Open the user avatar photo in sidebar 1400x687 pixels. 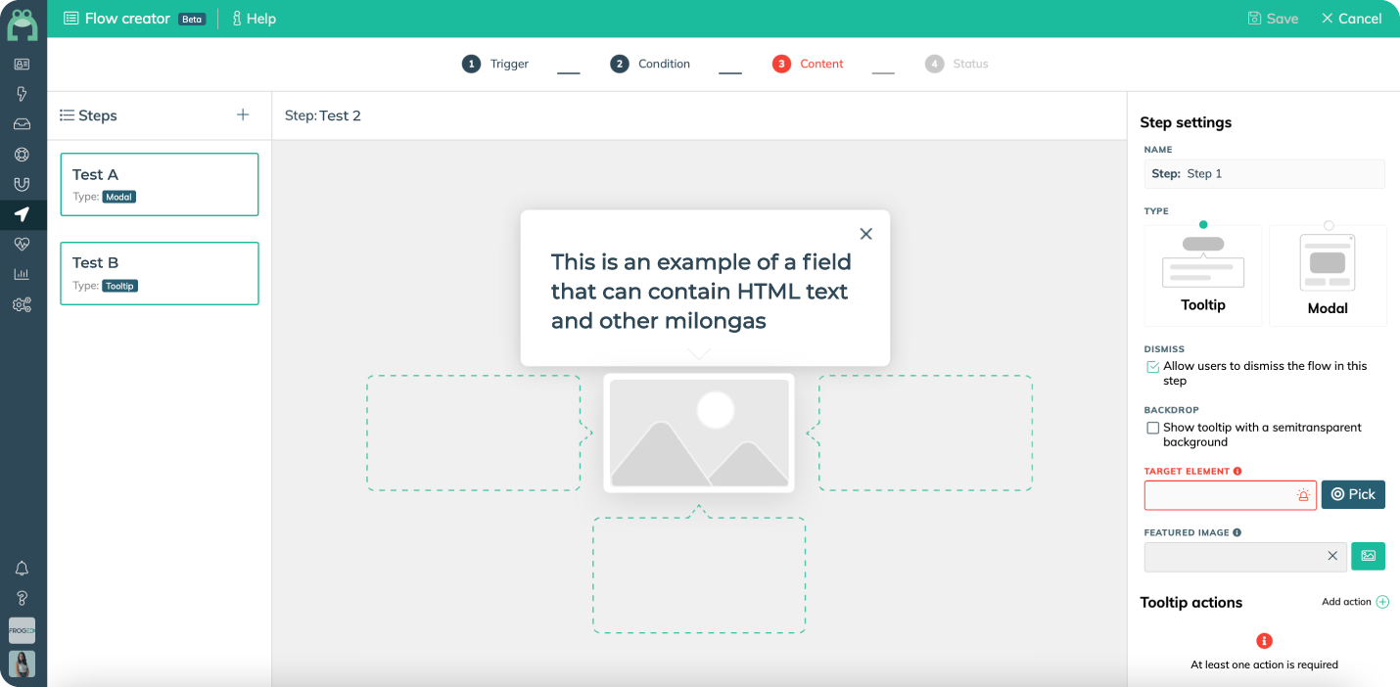coord(22,664)
